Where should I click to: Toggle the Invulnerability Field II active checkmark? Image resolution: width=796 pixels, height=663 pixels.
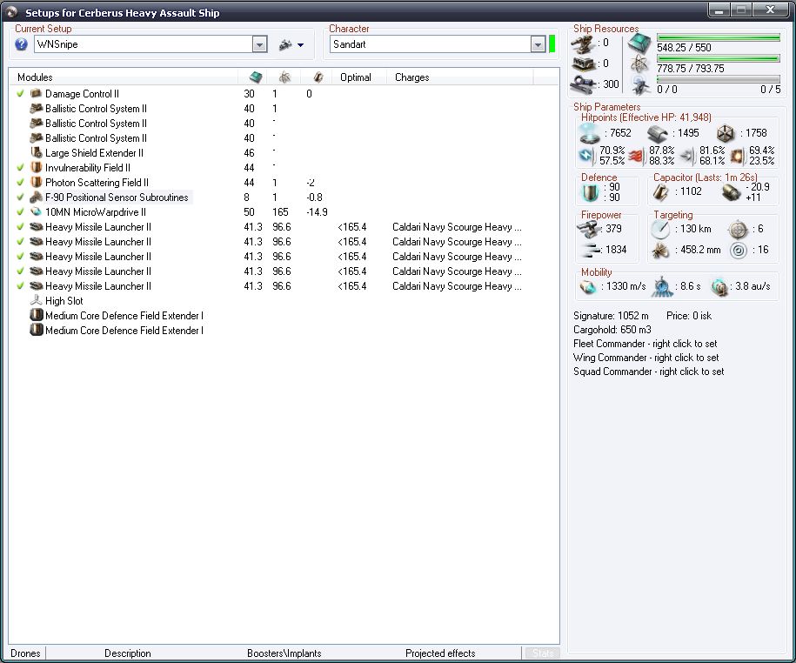click(20, 168)
